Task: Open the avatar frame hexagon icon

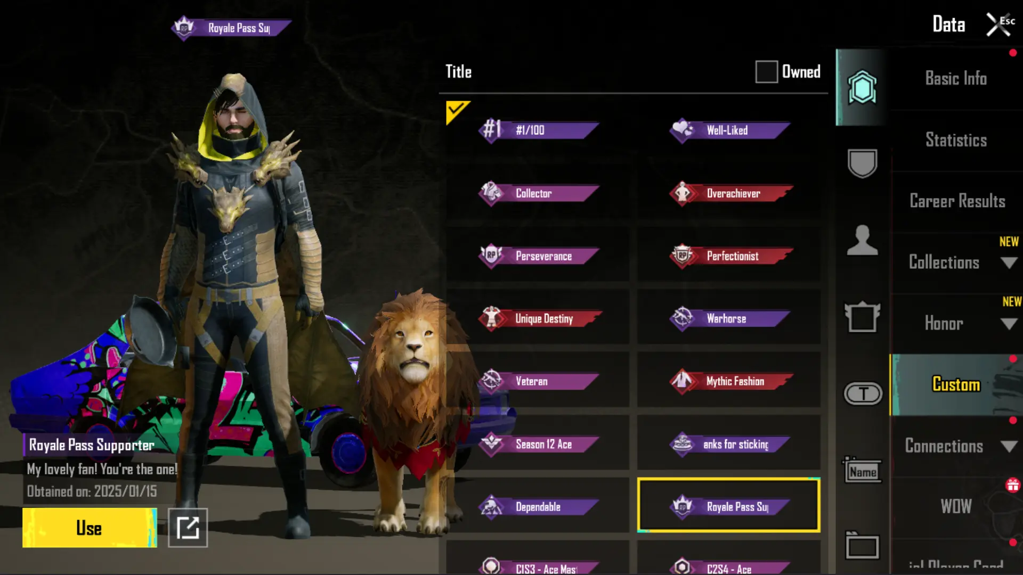Action: 862,87
